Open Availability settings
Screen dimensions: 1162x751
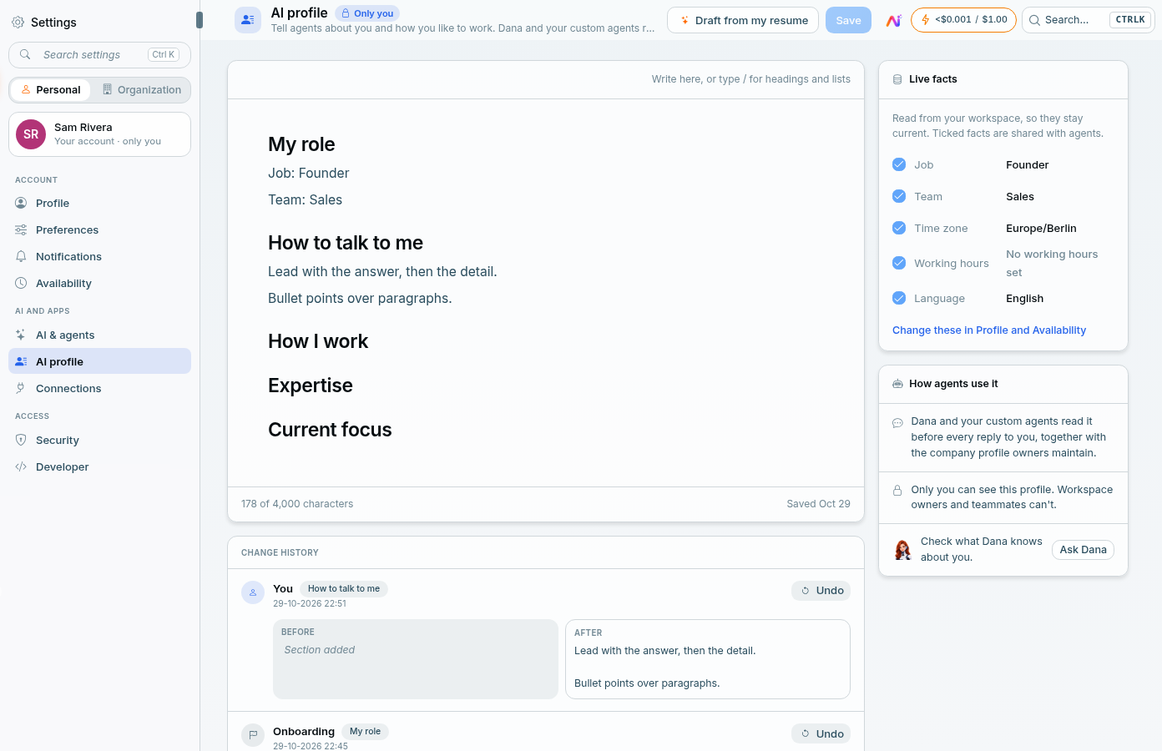click(99, 283)
